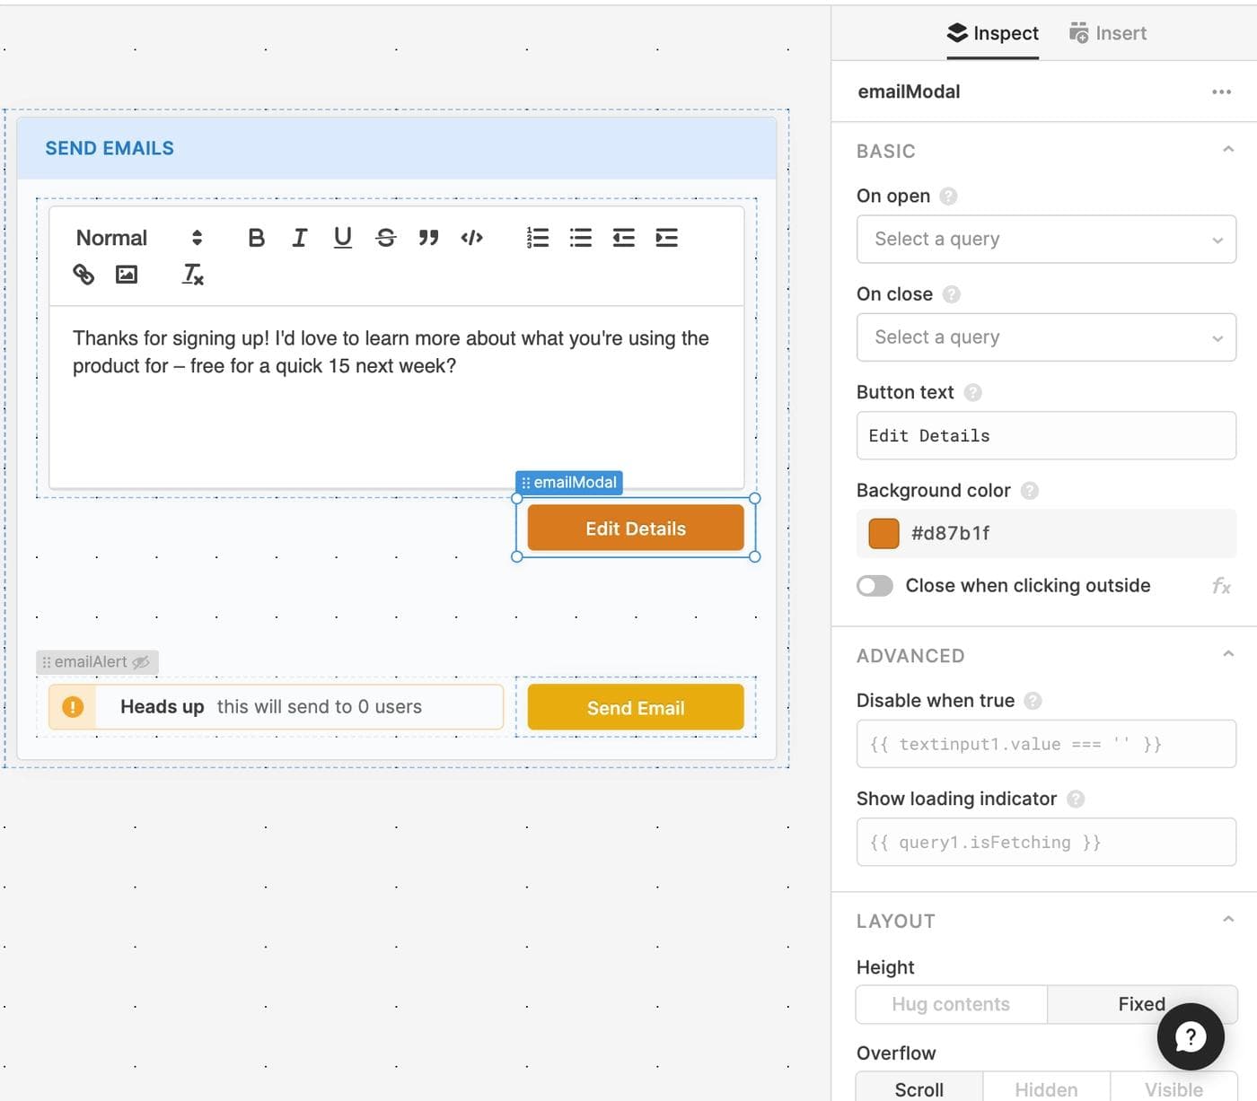Toggle bold formatting in editor toolbar
The height and width of the screenshot is (1101, 1257).
tap(256, 238)
